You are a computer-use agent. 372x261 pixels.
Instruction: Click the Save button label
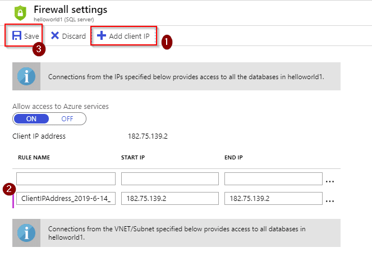(x=31, y=36)
